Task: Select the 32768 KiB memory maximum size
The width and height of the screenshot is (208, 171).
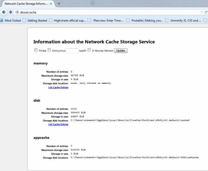Action: tap(77, 75)
